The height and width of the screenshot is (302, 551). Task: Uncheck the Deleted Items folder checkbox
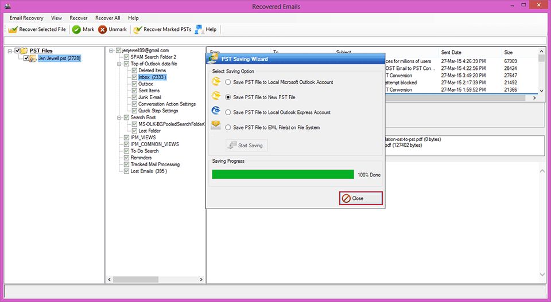point(134,70)
